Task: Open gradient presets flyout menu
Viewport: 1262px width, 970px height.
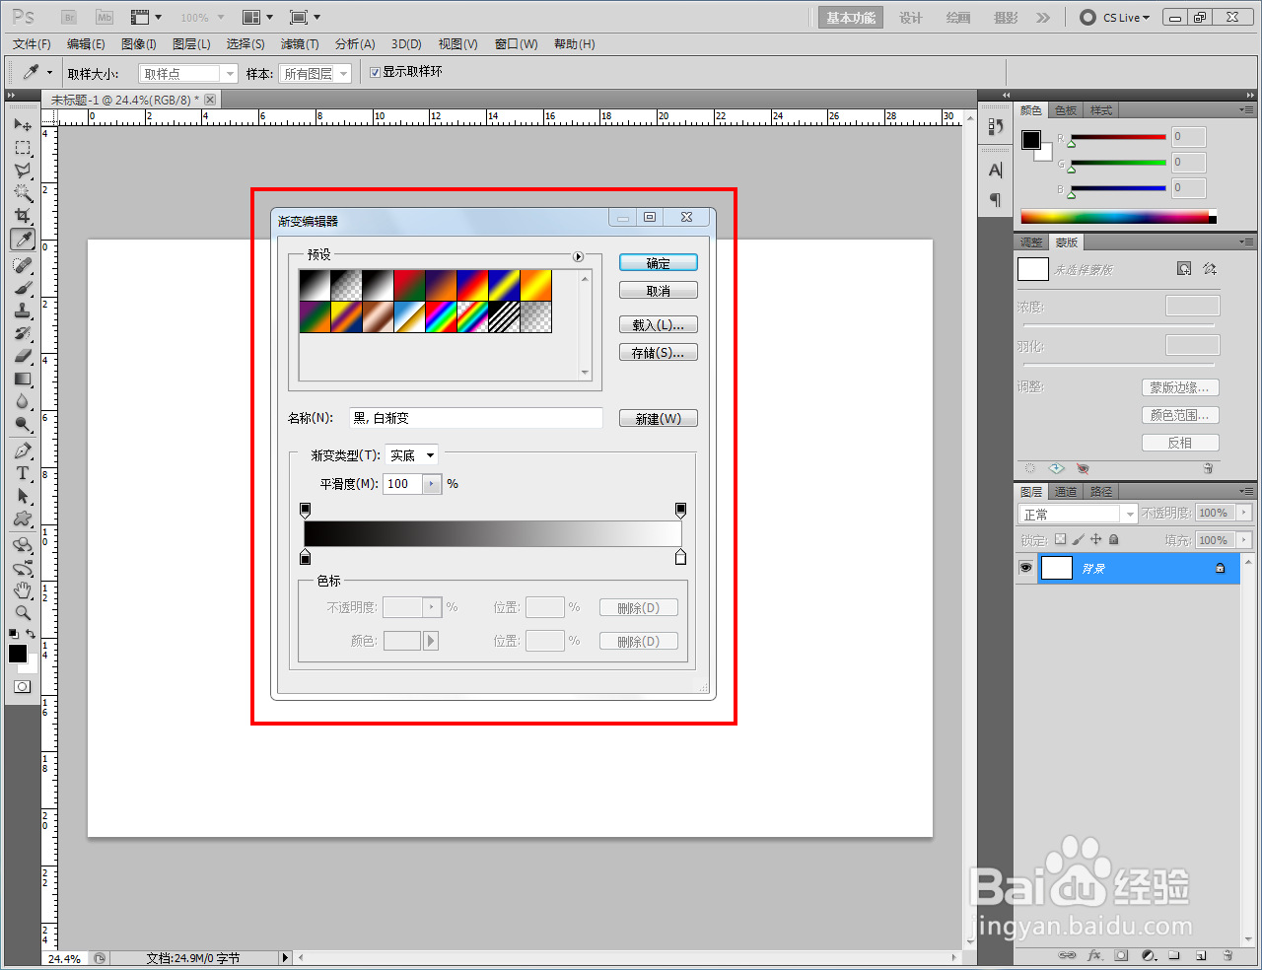Action: click(x=578, y=256)
